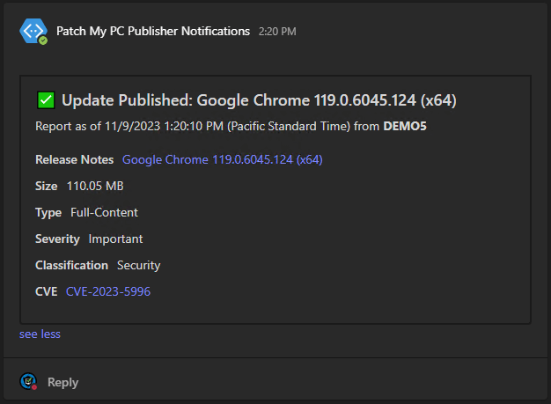Click the 110.05 MB size value
Image resolution: width=551 pixels, height=404 pixels.
point(95,186)
